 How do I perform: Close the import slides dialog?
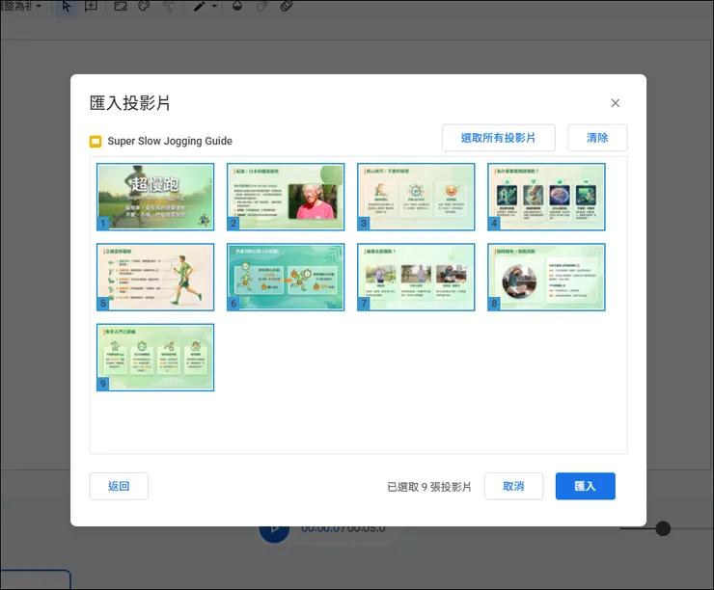(x=616, y=103)
